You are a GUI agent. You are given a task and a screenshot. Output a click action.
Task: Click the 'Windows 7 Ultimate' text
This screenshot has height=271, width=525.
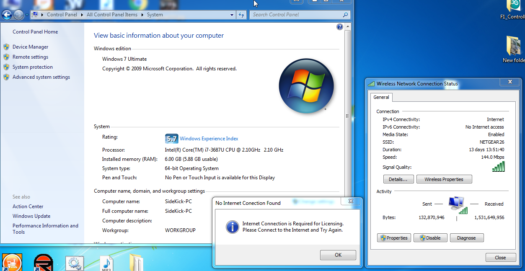pos(124,59)
